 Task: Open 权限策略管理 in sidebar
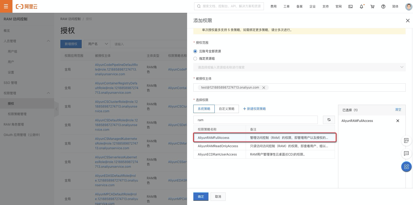[17, 114]
